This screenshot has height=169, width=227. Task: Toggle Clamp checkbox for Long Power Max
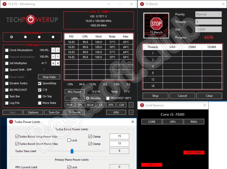click(90, 136)
